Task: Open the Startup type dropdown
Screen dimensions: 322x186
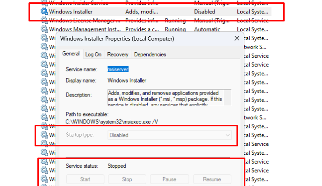Action: click(x=170, y=135)
